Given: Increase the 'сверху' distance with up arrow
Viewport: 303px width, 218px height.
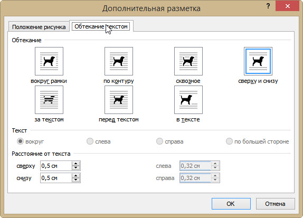Looking at the screenshot, I should pyautogui.click(x=76, y=164).
